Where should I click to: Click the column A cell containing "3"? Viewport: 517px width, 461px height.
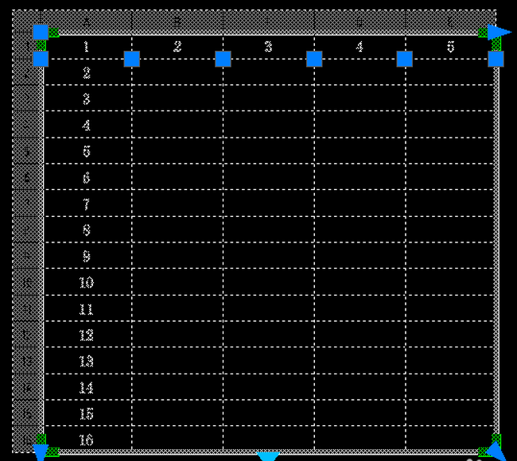(87, 98)
